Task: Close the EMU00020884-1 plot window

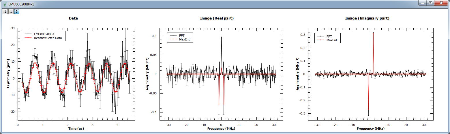Action: coord(441,3)
